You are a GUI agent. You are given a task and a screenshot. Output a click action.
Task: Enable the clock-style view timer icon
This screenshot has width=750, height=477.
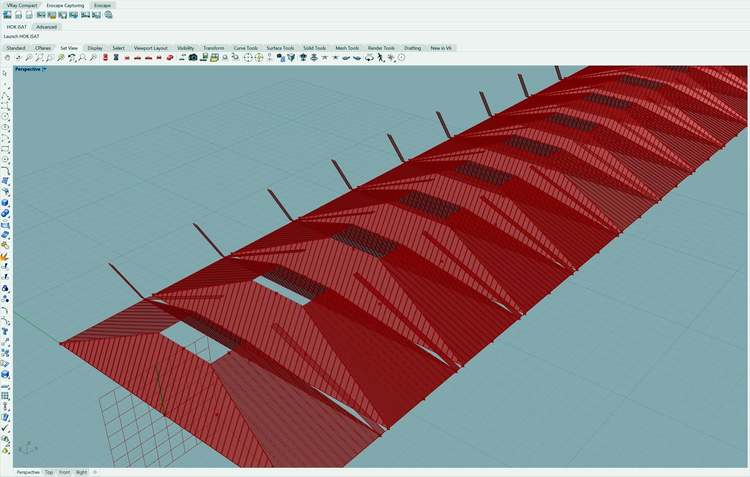[402, 58]
